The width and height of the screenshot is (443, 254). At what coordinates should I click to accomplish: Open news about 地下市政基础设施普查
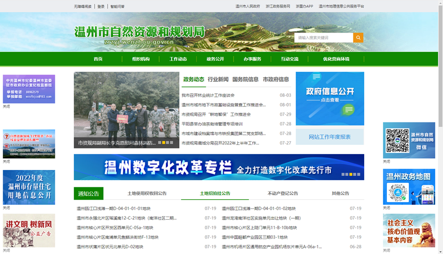tap(223, 105)
